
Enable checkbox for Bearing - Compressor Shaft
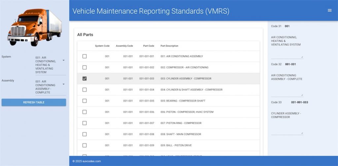(84, 101)
